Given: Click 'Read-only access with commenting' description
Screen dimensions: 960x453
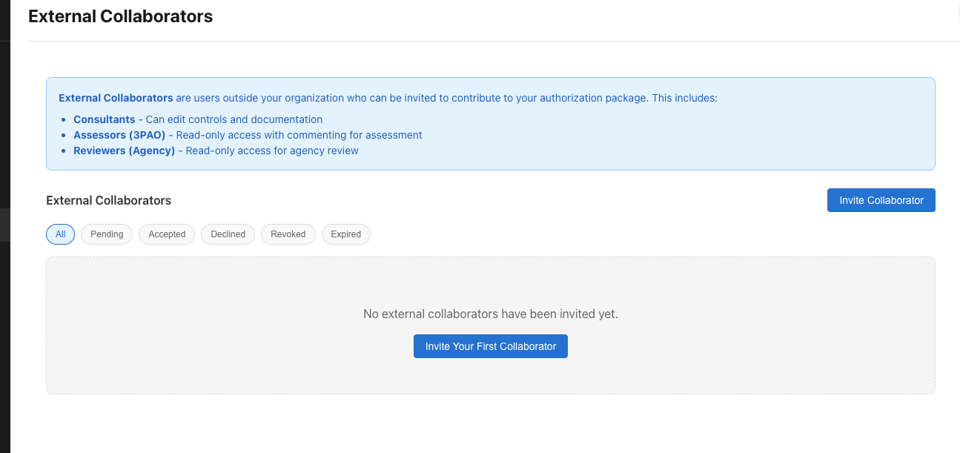Looking at the screenshot, I should [299, 135].
